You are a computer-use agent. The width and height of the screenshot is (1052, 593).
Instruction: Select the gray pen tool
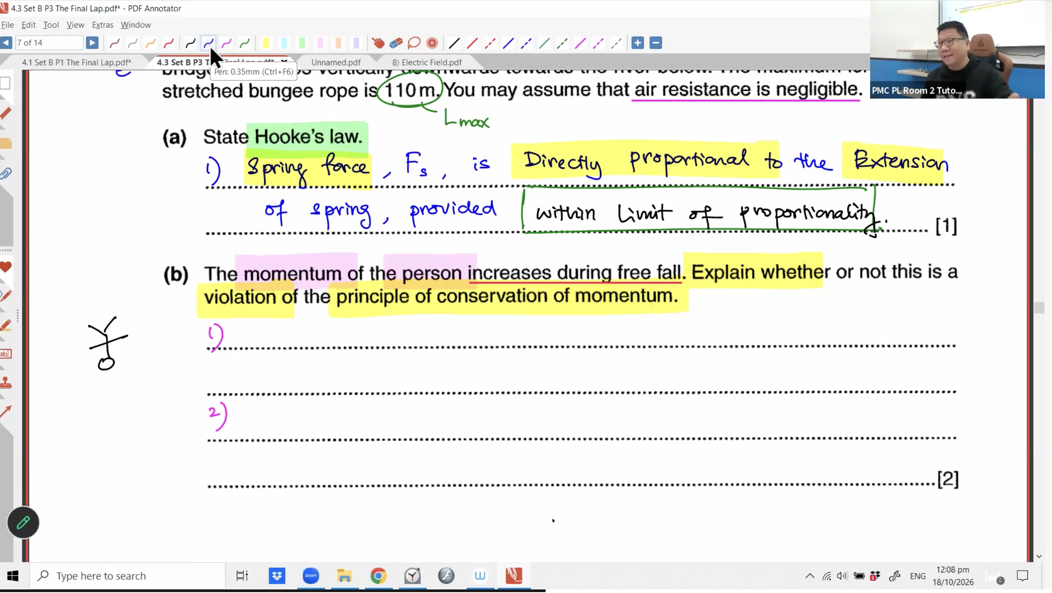(132, 43)
